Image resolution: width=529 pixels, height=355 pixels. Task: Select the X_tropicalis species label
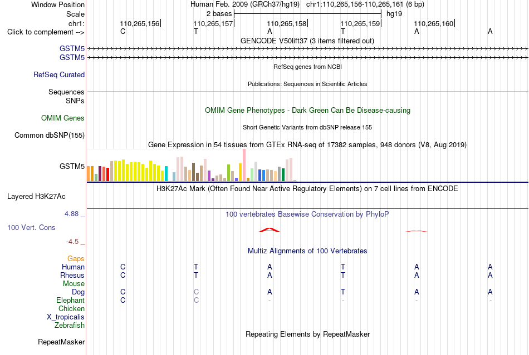[66, 317]
